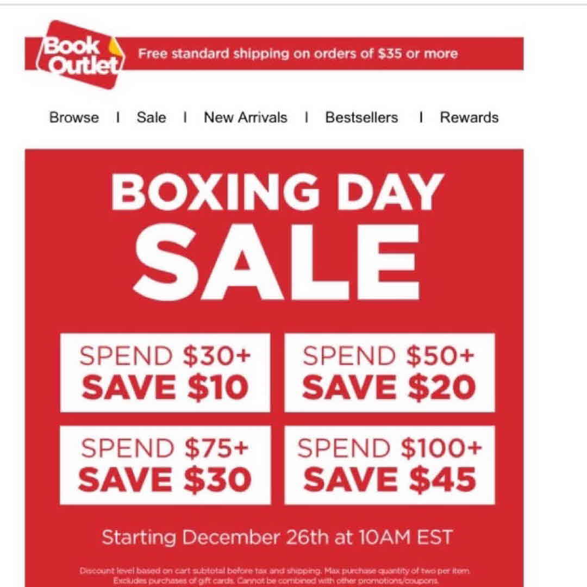Tap the Spend $100+ Save $45 offer
The image size is (587, 587).
pyautogui.click(x=389, y=465)
